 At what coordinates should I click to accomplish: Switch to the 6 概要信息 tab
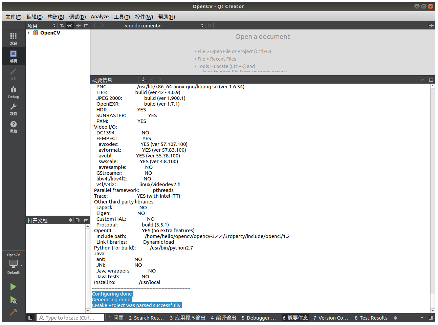295,318
